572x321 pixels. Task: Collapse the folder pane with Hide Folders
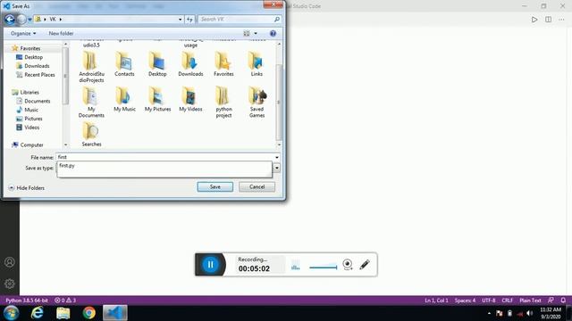[x=26, y=188]
